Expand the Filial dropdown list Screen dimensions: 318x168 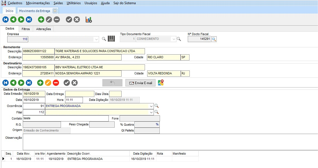coord(151,112)
